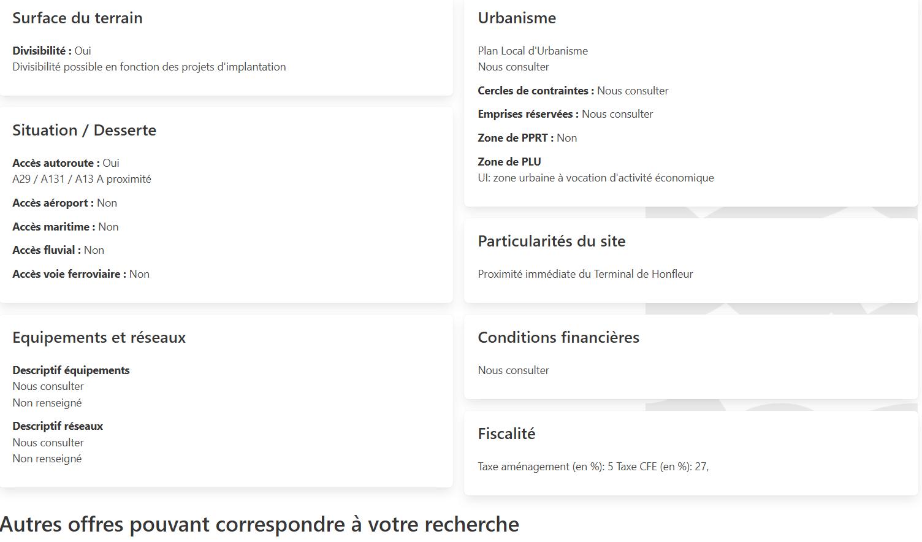
Task: Click the Surface du terrain heading
Action: (77, 18)
